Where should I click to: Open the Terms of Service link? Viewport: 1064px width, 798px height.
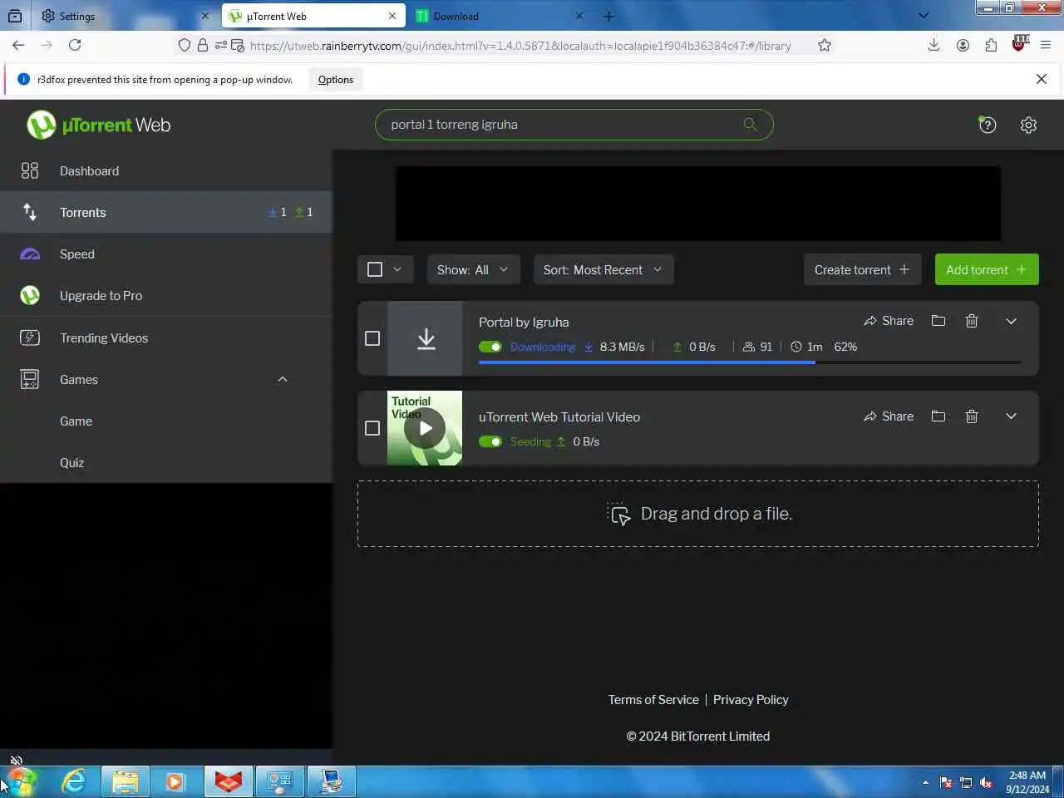653,699
